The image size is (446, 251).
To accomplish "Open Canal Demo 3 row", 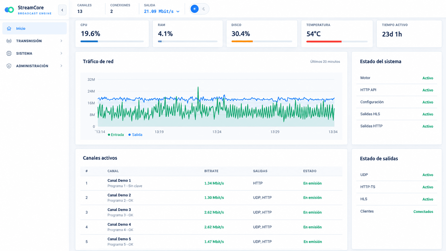I will click(x=211, y=212).
